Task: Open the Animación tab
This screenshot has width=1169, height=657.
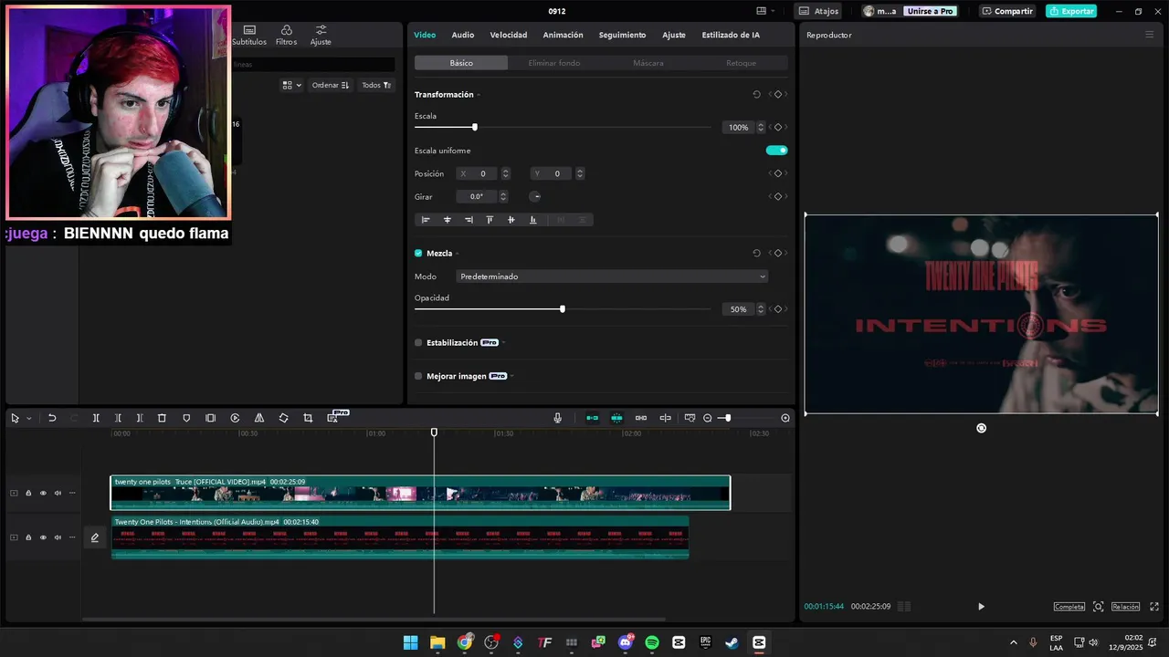Action: [x=563, y=35]
